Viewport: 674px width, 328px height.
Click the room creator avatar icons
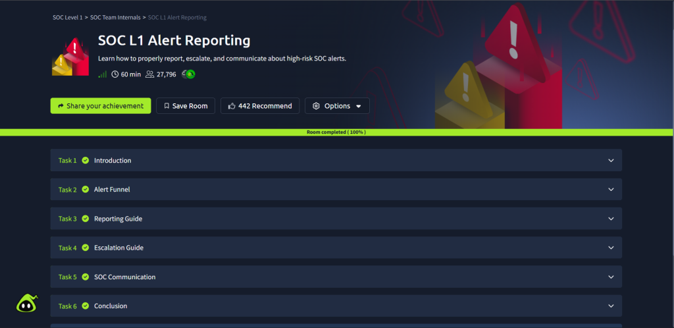tap(188, 74)
